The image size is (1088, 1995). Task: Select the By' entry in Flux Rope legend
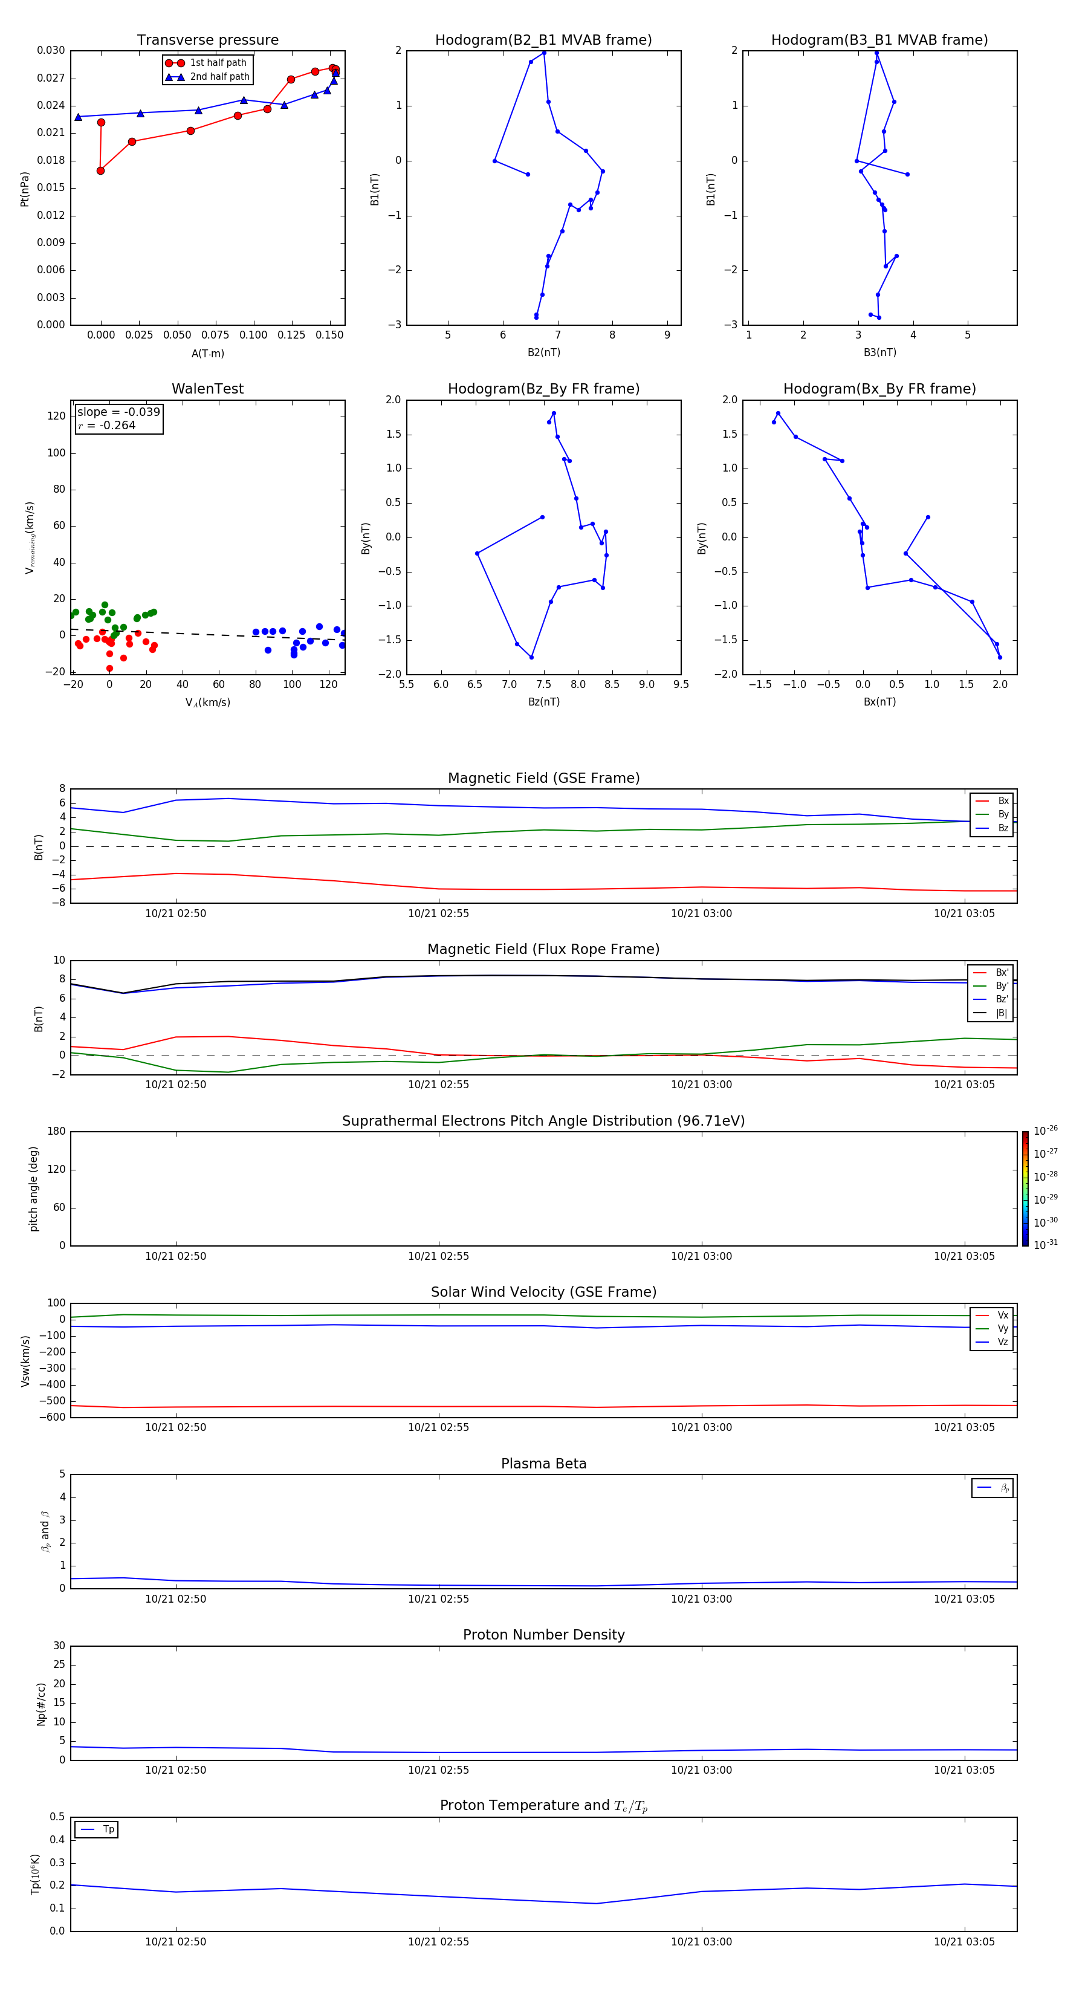(x=991, y=986)
